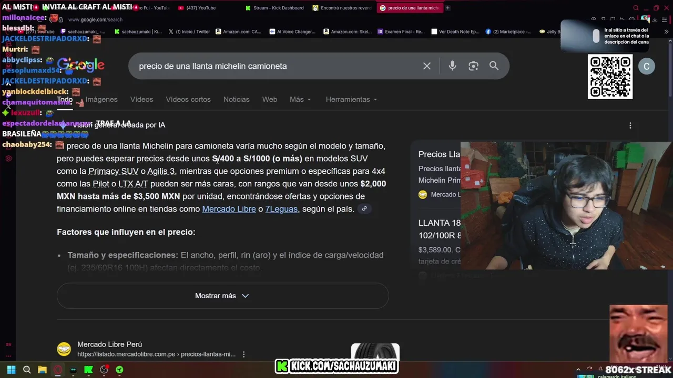
Task: Select the Todo results tab
Action: coord(65,99)
